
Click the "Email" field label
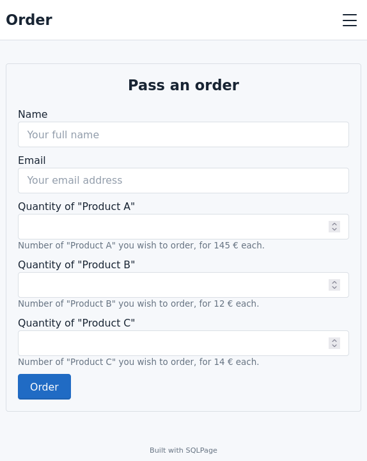pyautogui.click(x=32, y=161)
